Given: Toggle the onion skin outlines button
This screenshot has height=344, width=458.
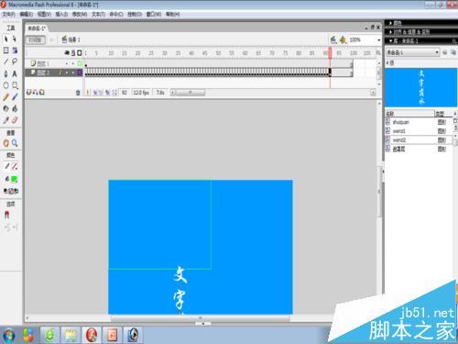Looking at the screenshot, I should click(101, 93).
